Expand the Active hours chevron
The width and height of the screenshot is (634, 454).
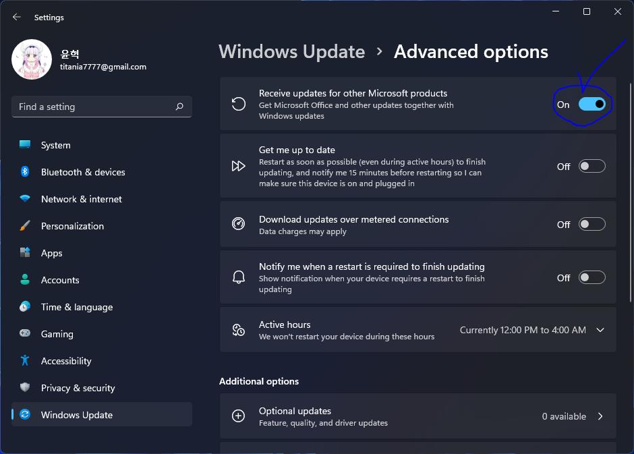click(600, 330)
